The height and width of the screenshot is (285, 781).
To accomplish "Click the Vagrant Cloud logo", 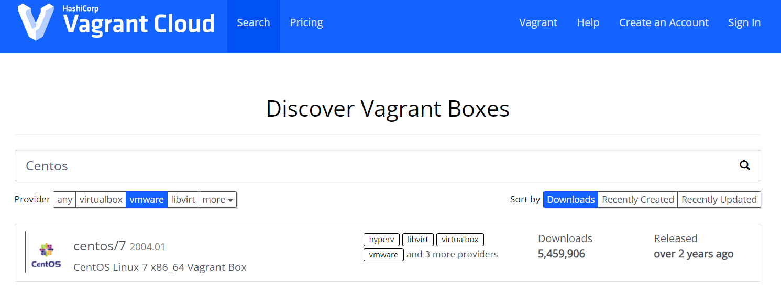I will click(116, 22).
